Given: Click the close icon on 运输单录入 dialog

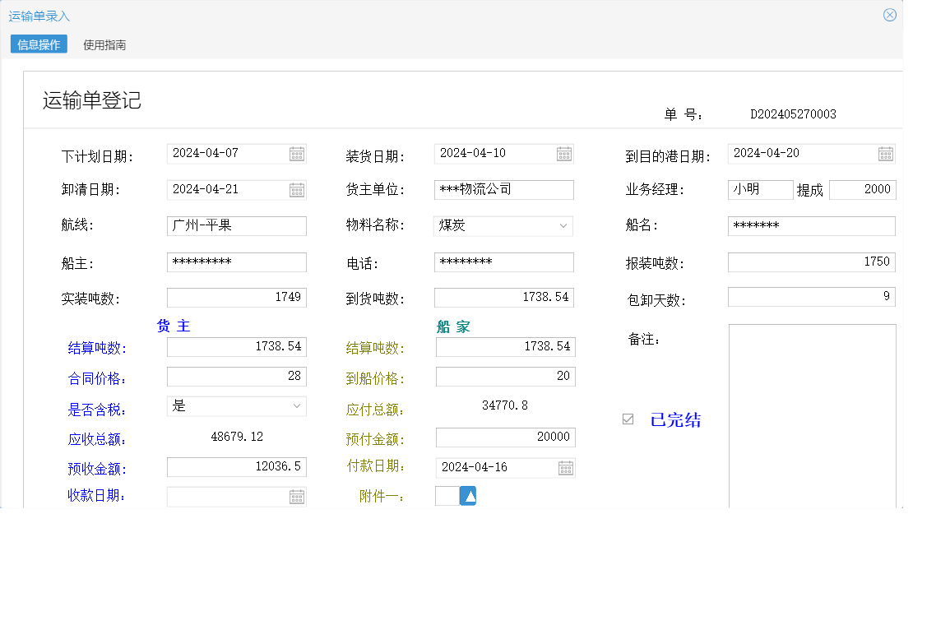Looking at the screenshot, I should click(x=890, y=14).
